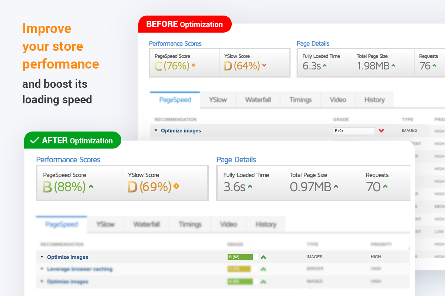This screenshot has height=296, width=445.
Task: Click the red down arrow beside D (64%)
Action: (264, 66)
